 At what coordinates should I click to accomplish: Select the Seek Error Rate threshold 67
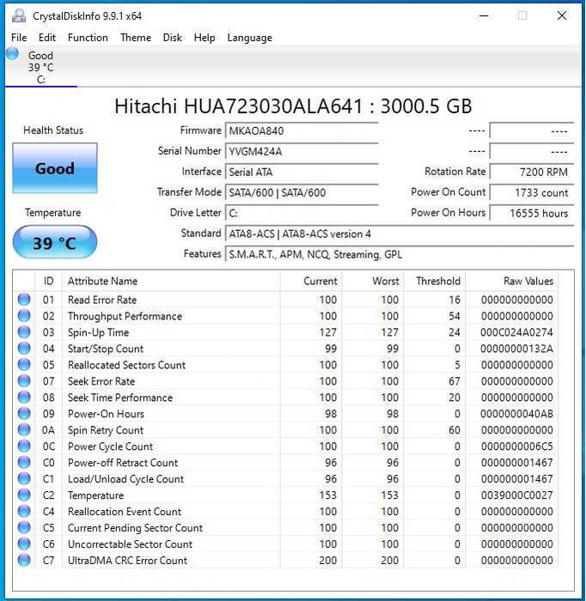[454, 381]
